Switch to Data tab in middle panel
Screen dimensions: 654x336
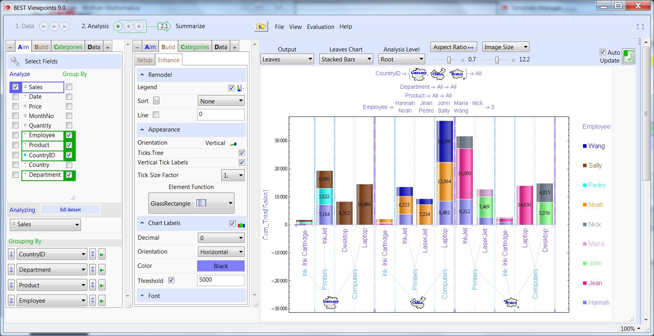point(221,47)
